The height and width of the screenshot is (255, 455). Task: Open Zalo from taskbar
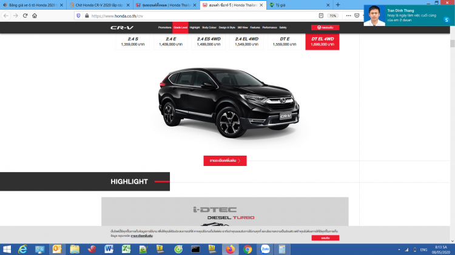(x=265, y=249)
